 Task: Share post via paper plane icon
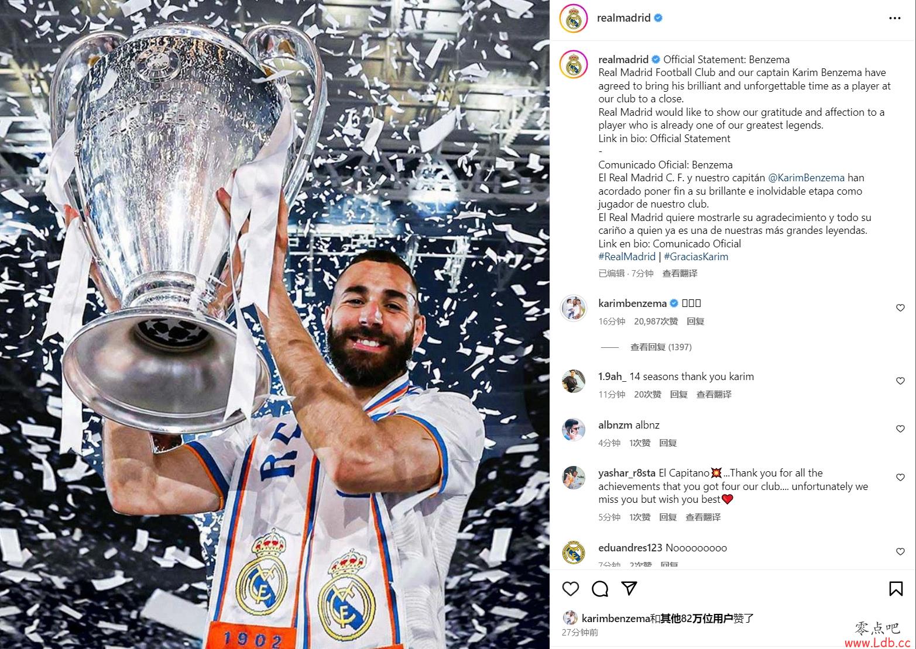(629, 588)
